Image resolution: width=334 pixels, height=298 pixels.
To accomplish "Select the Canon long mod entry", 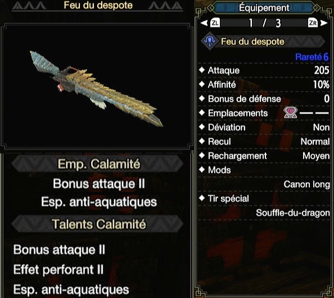I will pyautogui.click(x=307, y=184).
